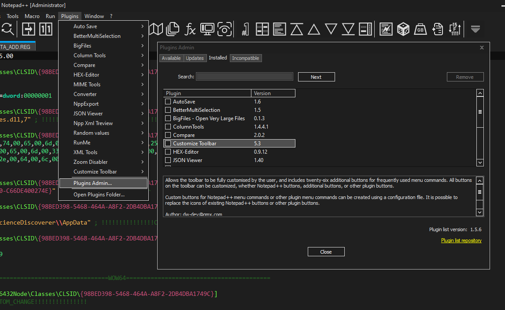Expand the JSON Viewer submenu
The image size is (505, 310).
(103, 114)
